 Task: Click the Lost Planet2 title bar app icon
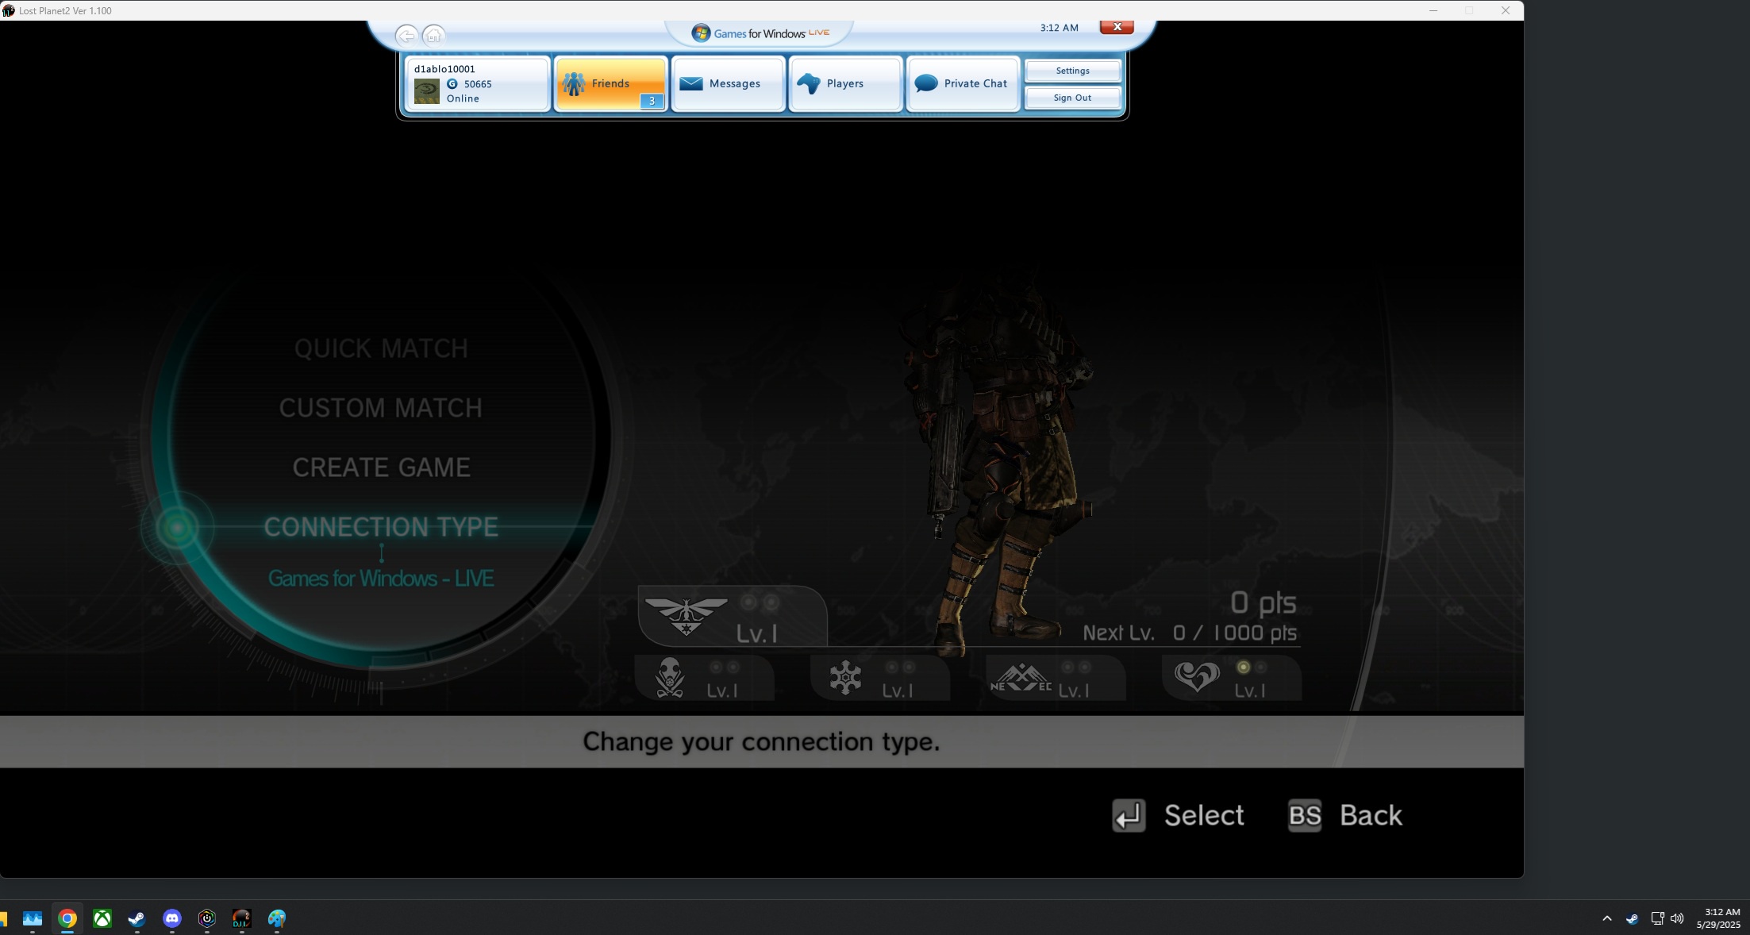tap(8, 10)
